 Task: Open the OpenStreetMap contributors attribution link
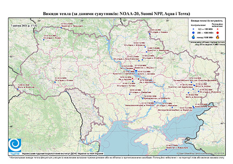pos(200,153)
